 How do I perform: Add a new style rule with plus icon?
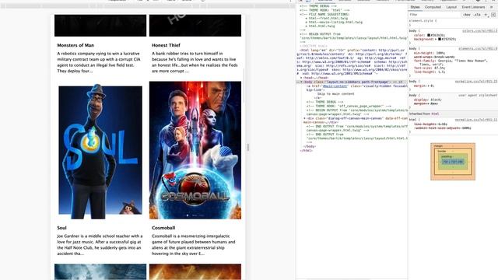click(x=486, y=15)
